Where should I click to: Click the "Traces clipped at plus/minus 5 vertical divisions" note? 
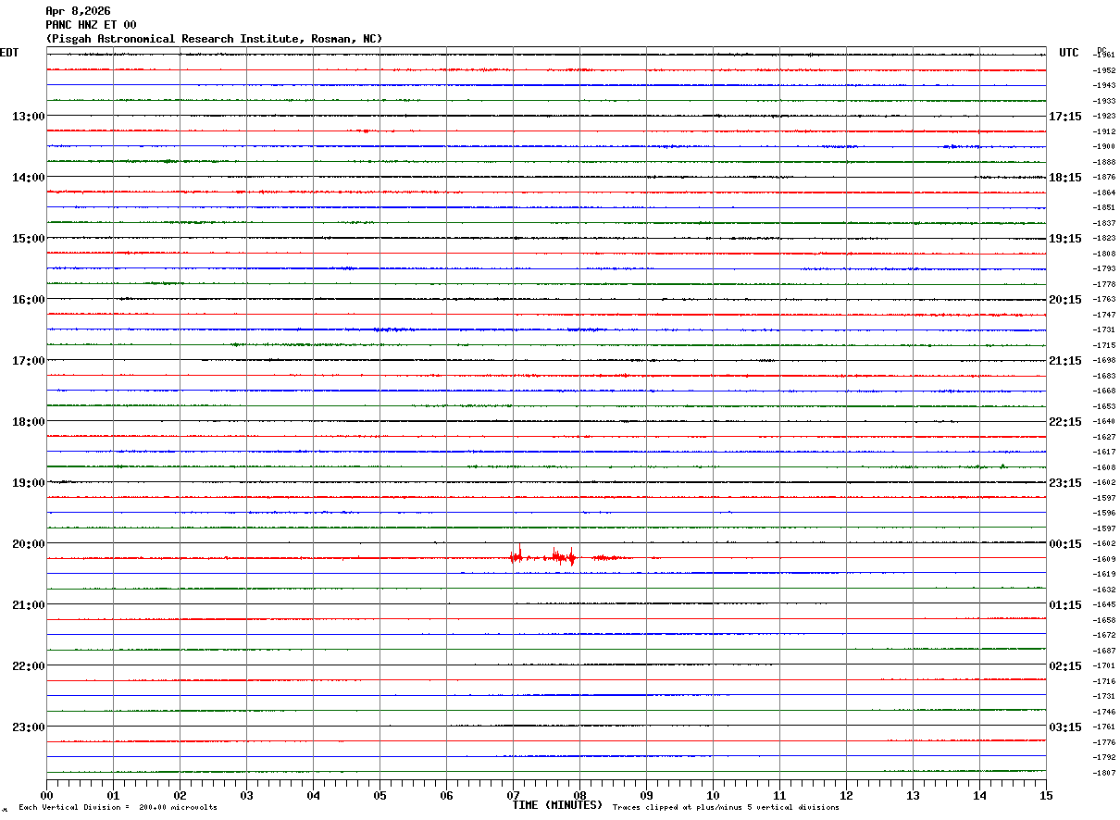726,808
